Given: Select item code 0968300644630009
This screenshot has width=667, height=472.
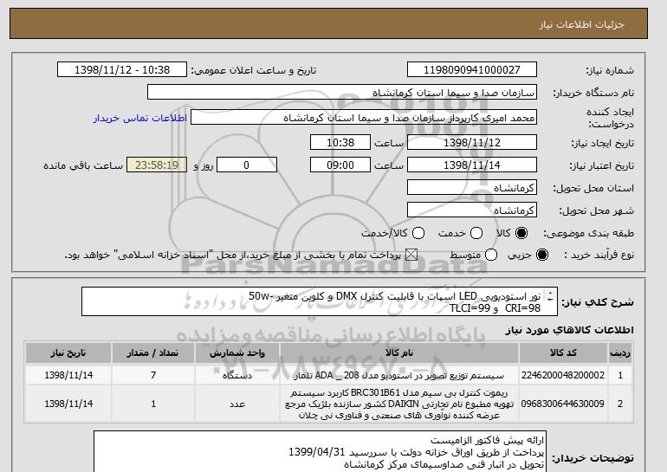Looking at the screenshot, I should pyautogui.click(x=563, y=404).
